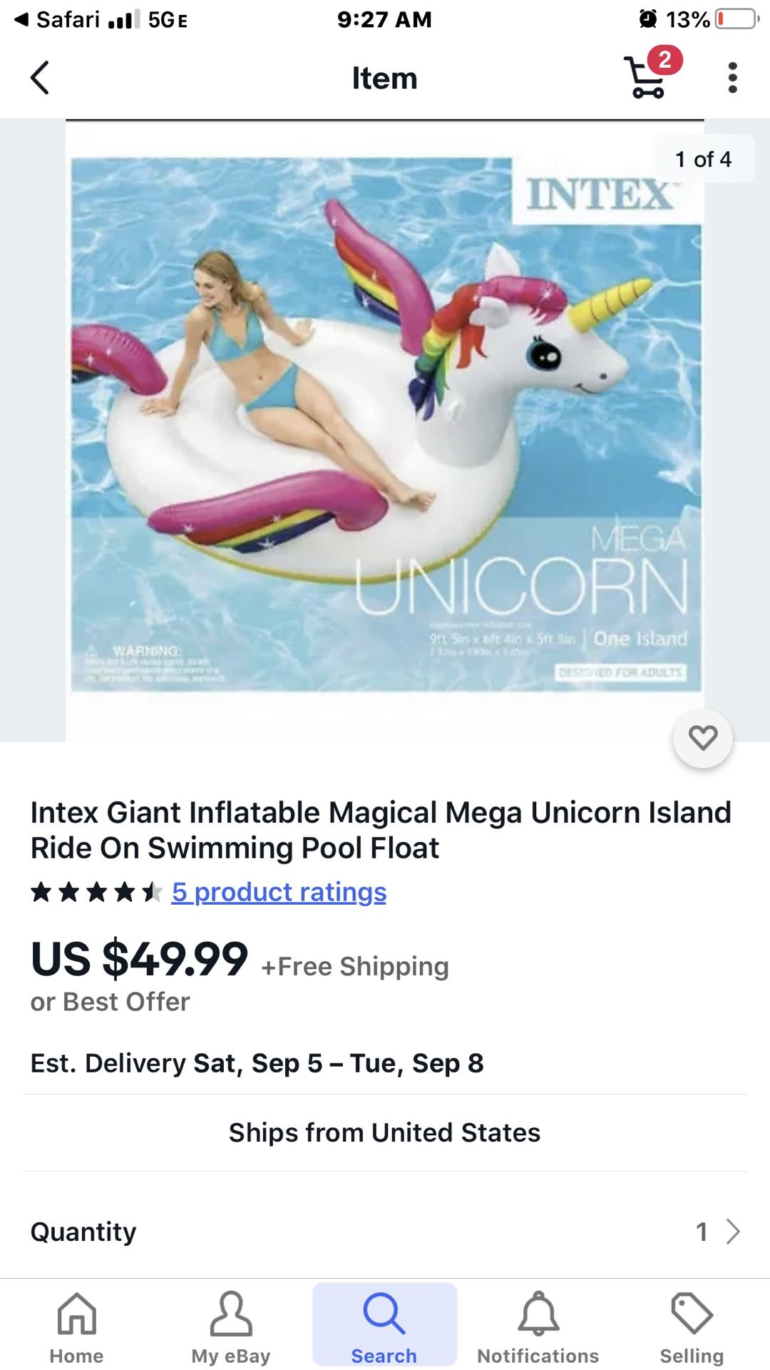The width and height of the screenshot is (770, 1370).
Task: Tap the back arrow icon
Action: [x=40, y=78]
